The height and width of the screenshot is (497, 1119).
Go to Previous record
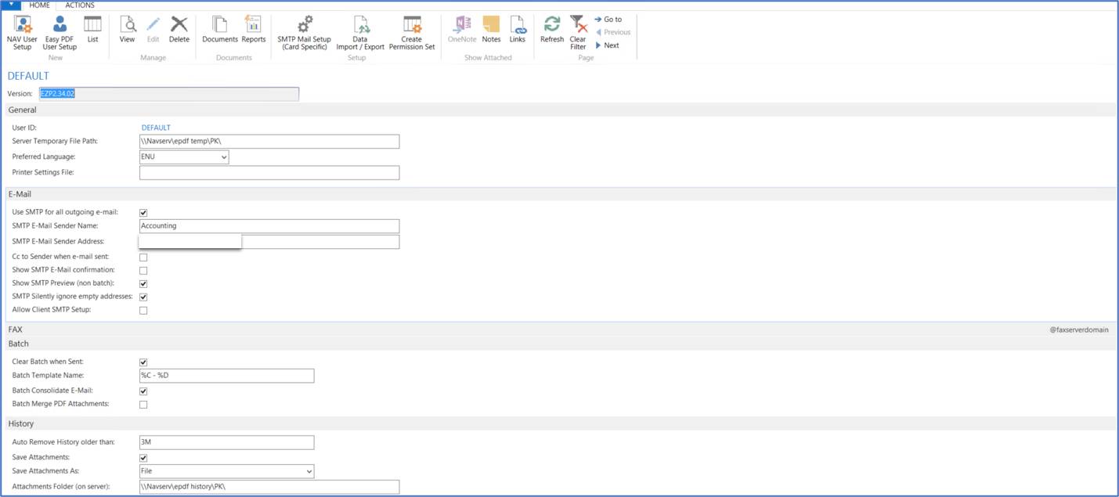coord(612,32)
